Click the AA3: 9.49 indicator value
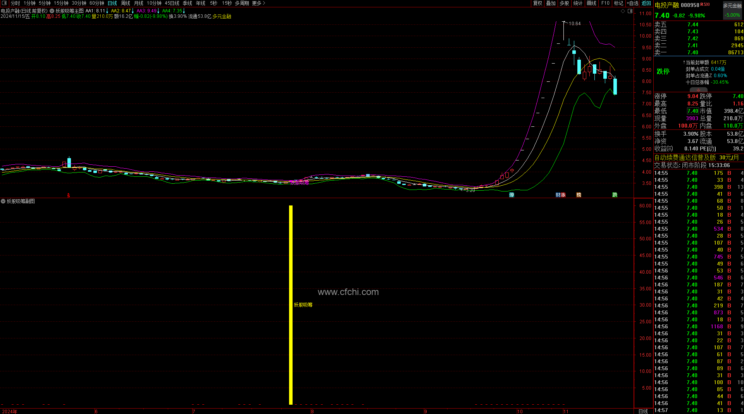The image size is (744, 414). (146, 11)
